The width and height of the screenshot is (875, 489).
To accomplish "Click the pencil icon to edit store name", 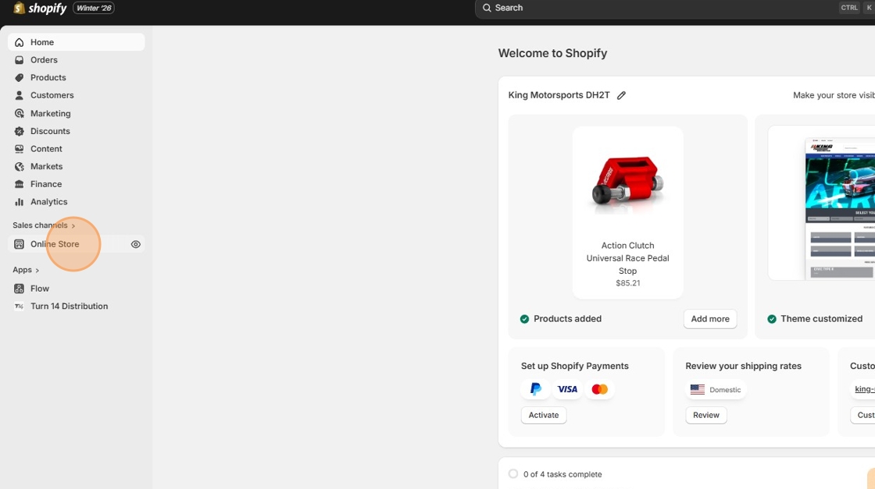I will coord(621,95).
